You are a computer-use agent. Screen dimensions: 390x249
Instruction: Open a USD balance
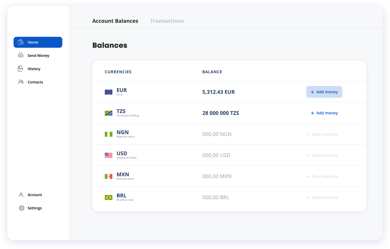pyautogui.click(x=322, y=155)
